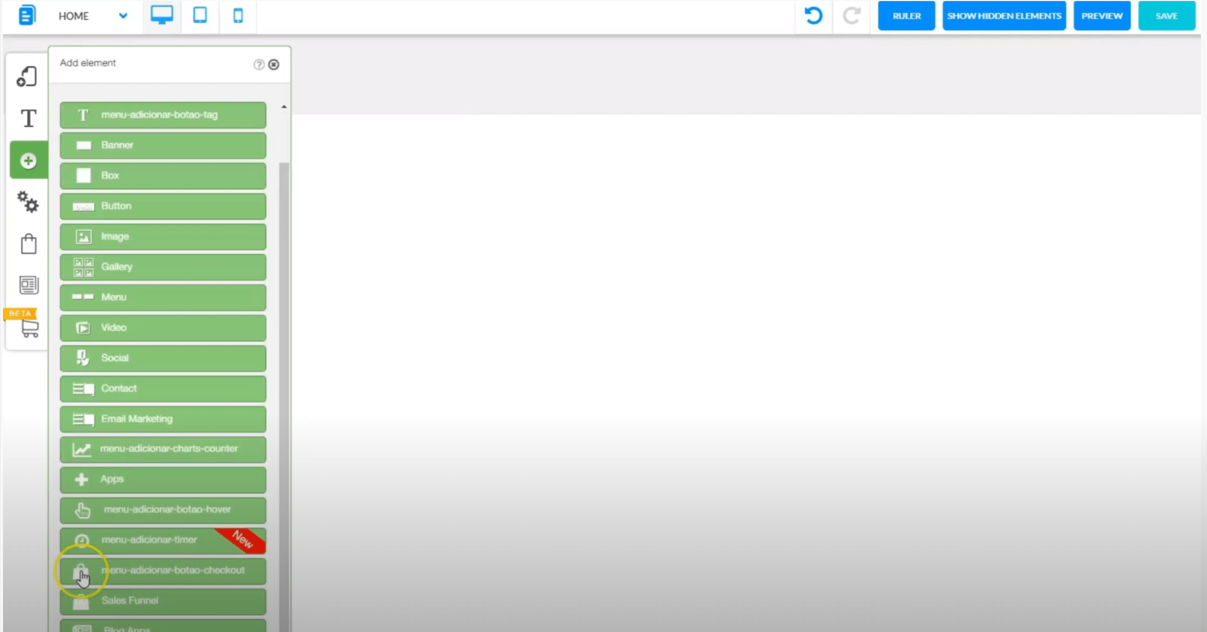The width and height of the screenshot is (1207, 632).
Task: Click SAVE to save page
Action: point(1166,16)
